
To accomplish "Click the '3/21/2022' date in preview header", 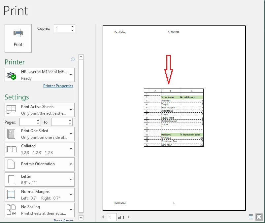I will coord(173,32).
